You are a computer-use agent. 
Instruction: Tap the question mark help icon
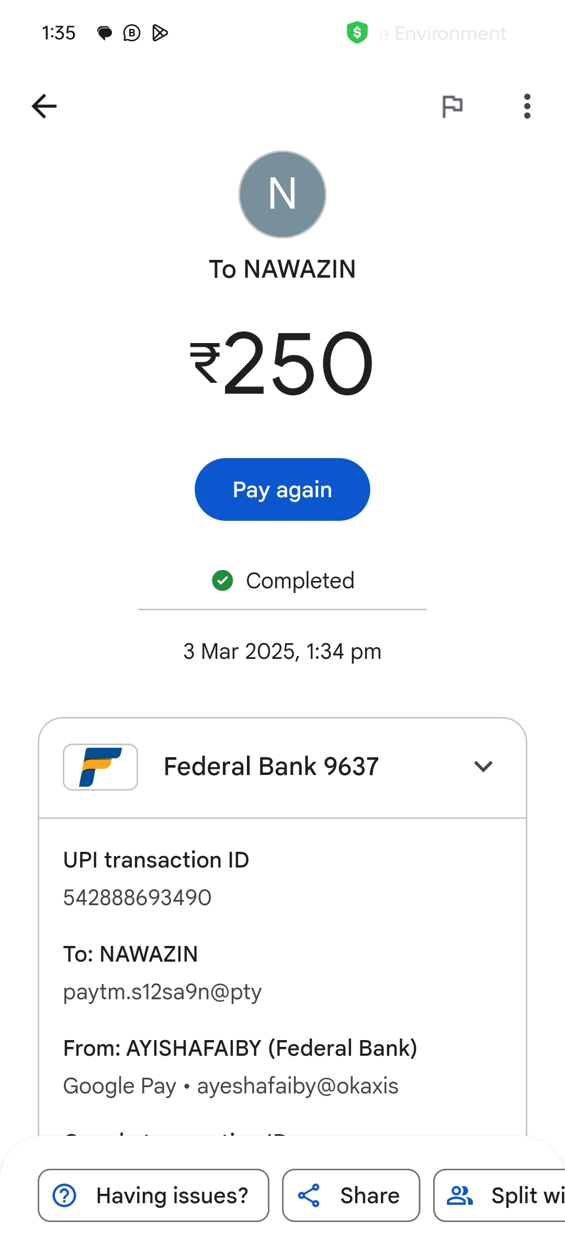pos(65,1195)
